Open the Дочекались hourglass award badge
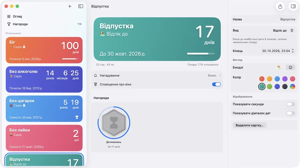This screenshot has height=168, width=300. click(x=114, y=123)
